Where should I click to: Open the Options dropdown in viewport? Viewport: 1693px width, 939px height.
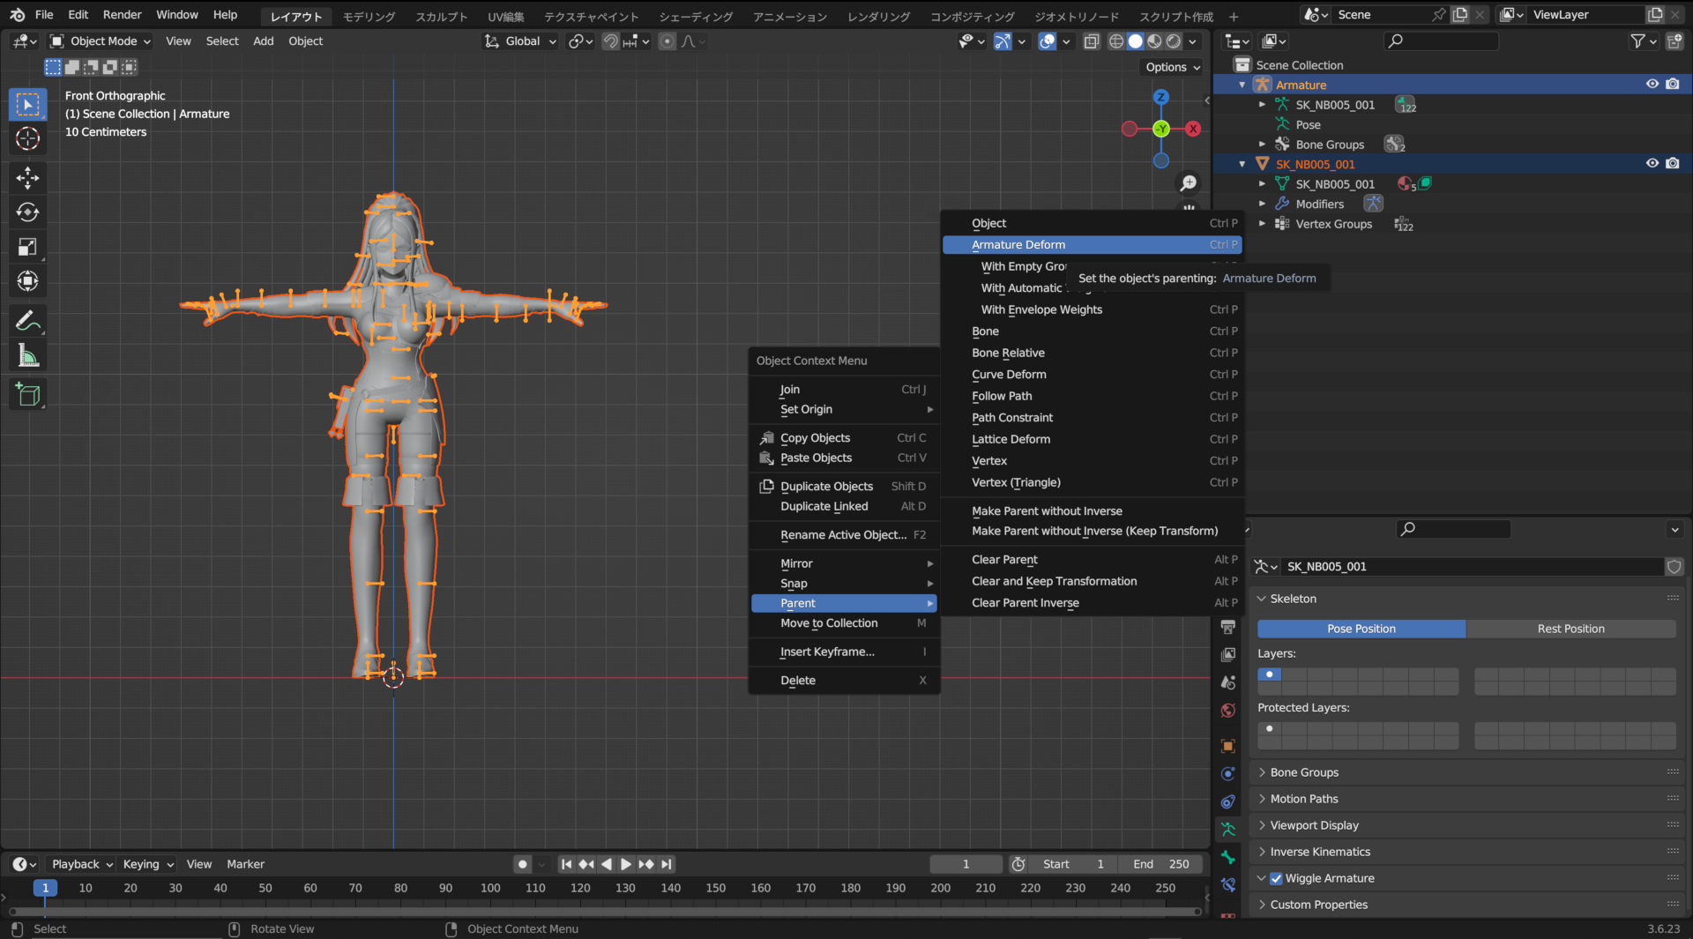1173,67
